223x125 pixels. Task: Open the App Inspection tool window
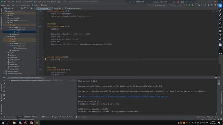pos(82,117)
